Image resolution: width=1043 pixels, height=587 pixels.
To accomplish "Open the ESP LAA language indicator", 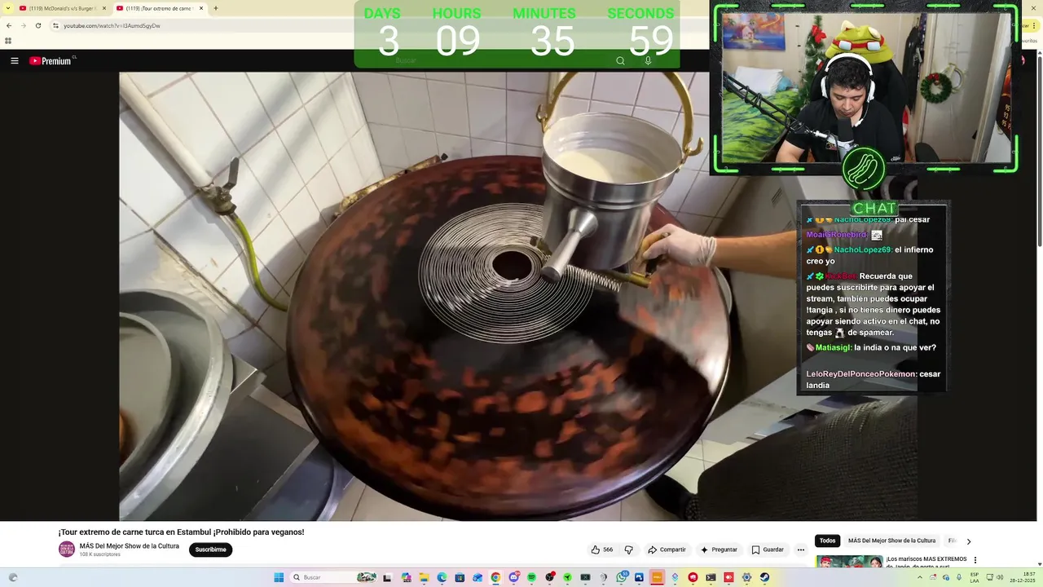I will click(975, 577).
